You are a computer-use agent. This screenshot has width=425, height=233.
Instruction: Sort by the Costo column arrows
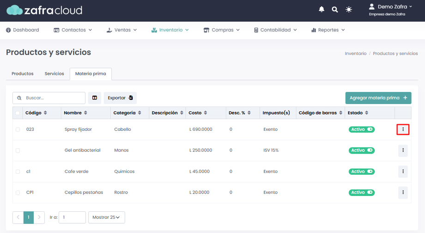205,113
